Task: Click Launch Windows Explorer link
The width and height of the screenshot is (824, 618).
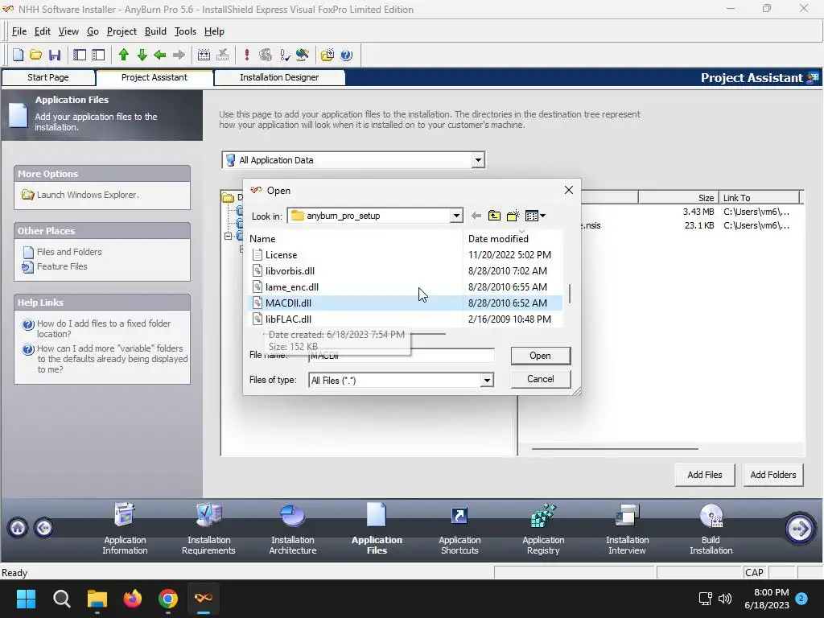Action: coord(87,195)
